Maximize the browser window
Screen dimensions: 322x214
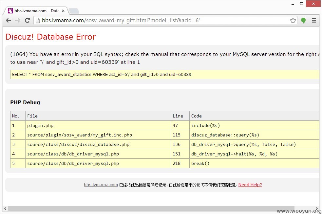[301, 4]
